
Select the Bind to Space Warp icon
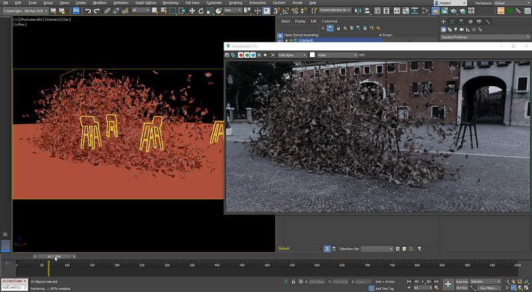coord(125,11)
